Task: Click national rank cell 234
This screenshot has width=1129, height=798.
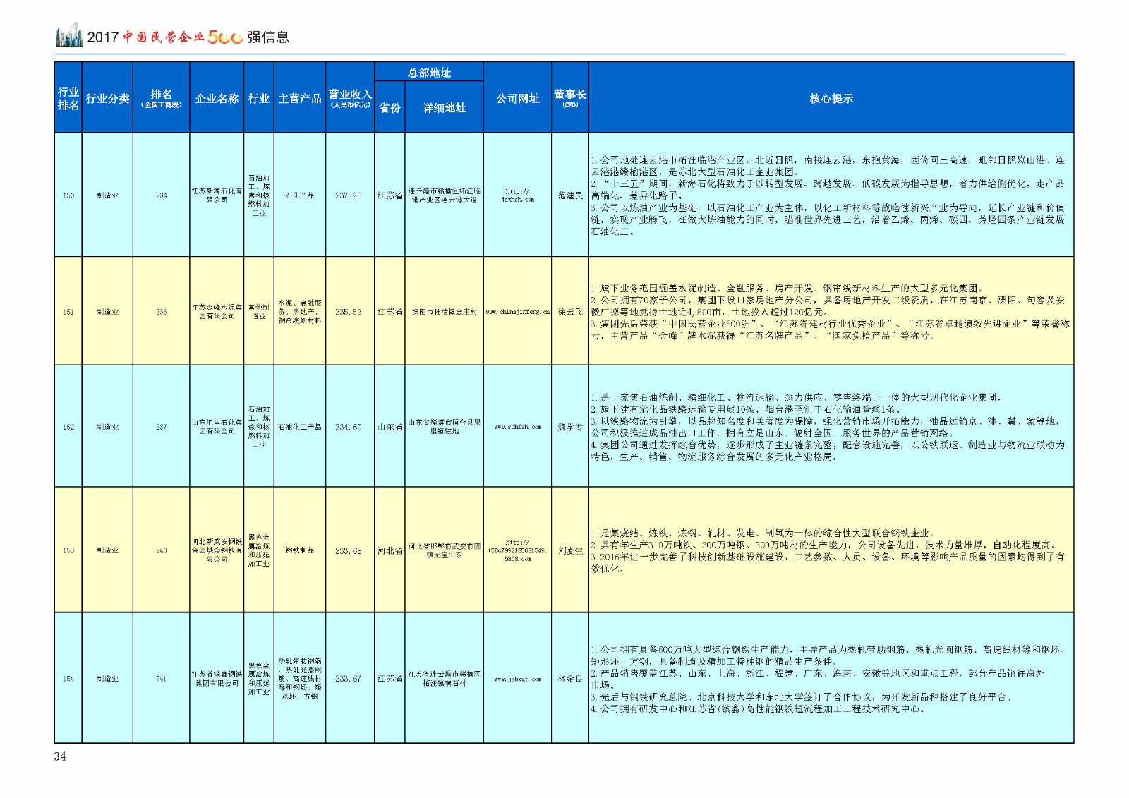Action: 162,195
